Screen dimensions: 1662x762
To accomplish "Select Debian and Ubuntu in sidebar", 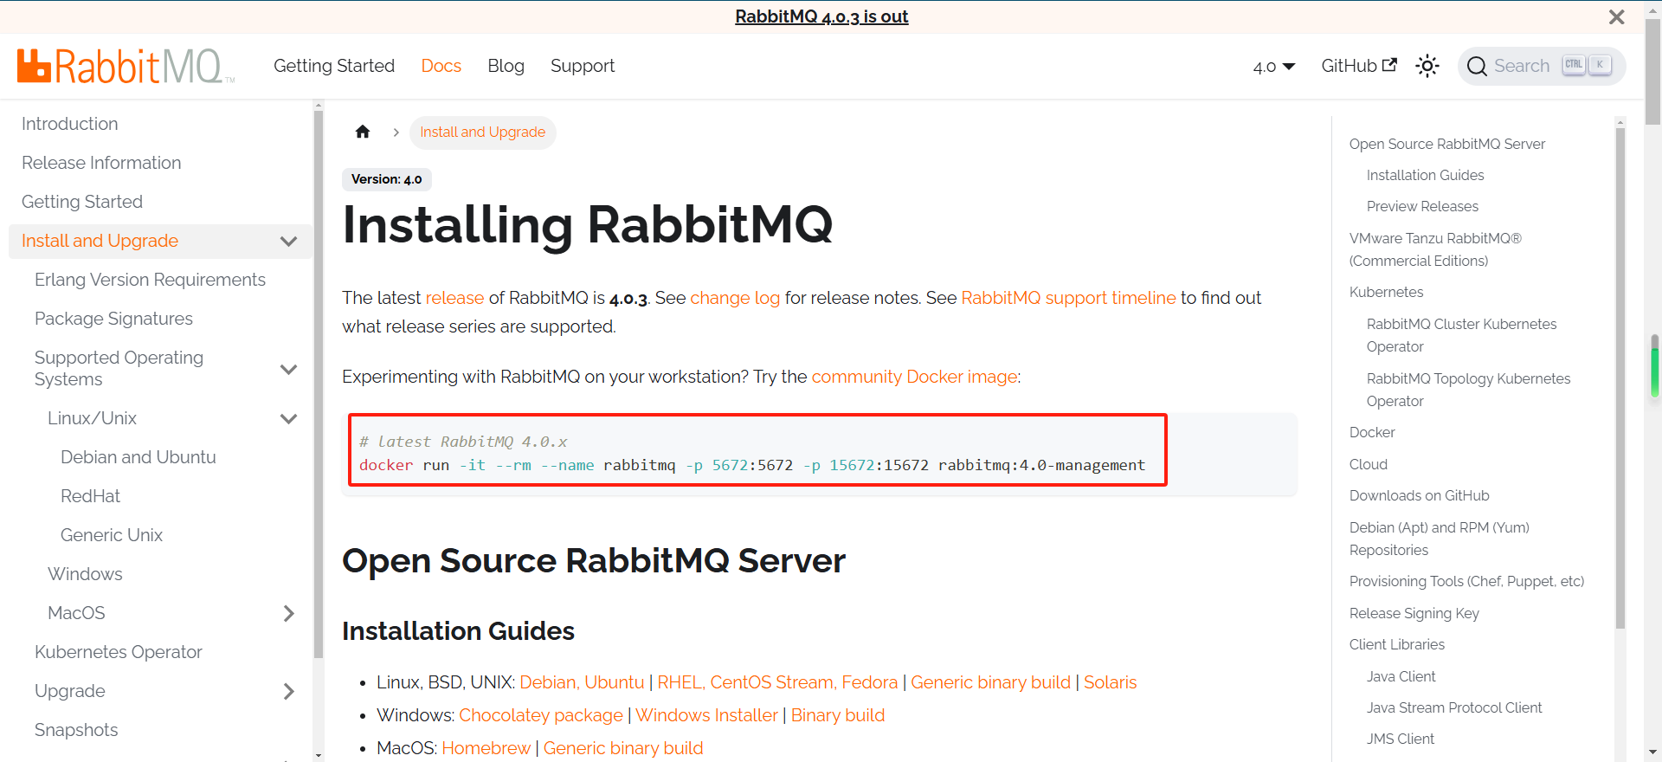I will [138, 457].
